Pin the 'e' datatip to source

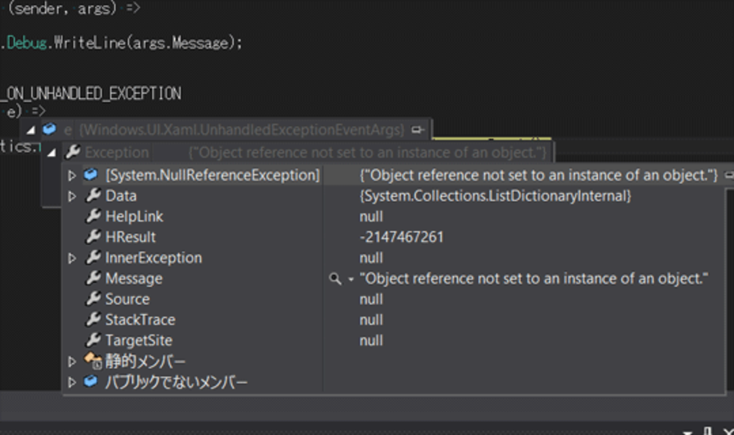coord(418,130)
